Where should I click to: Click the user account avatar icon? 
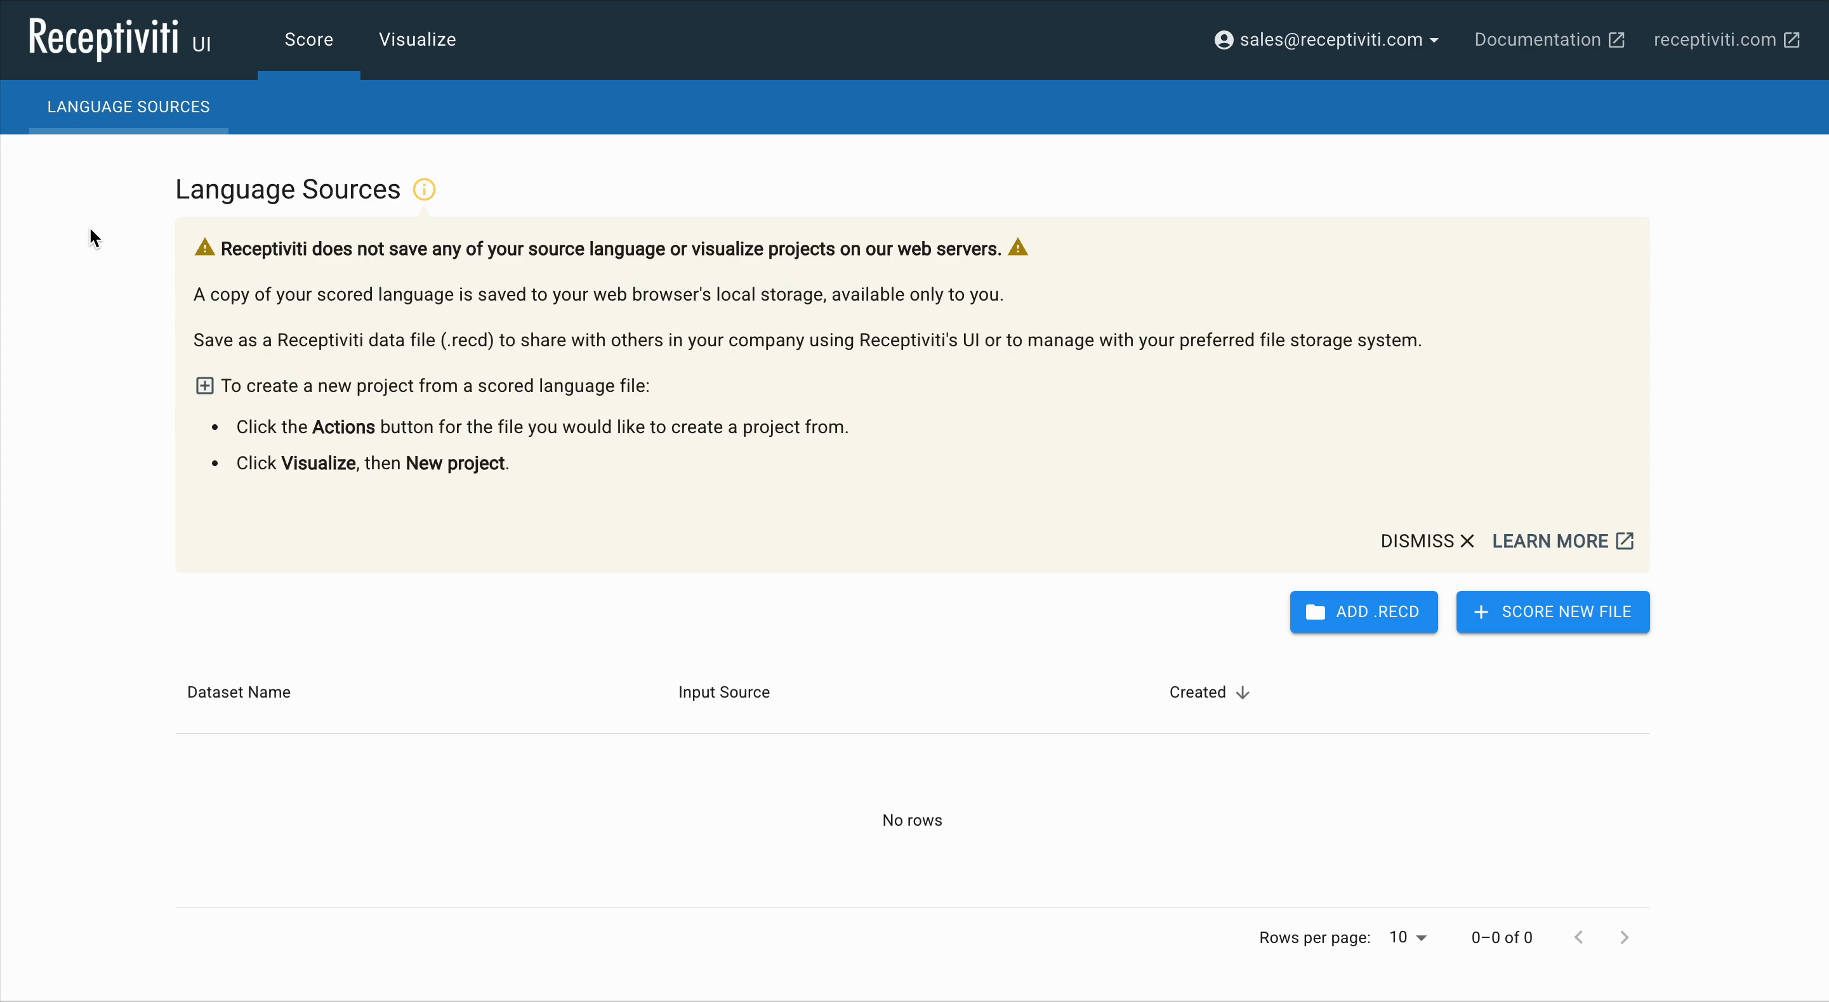tap(1224, 40)
